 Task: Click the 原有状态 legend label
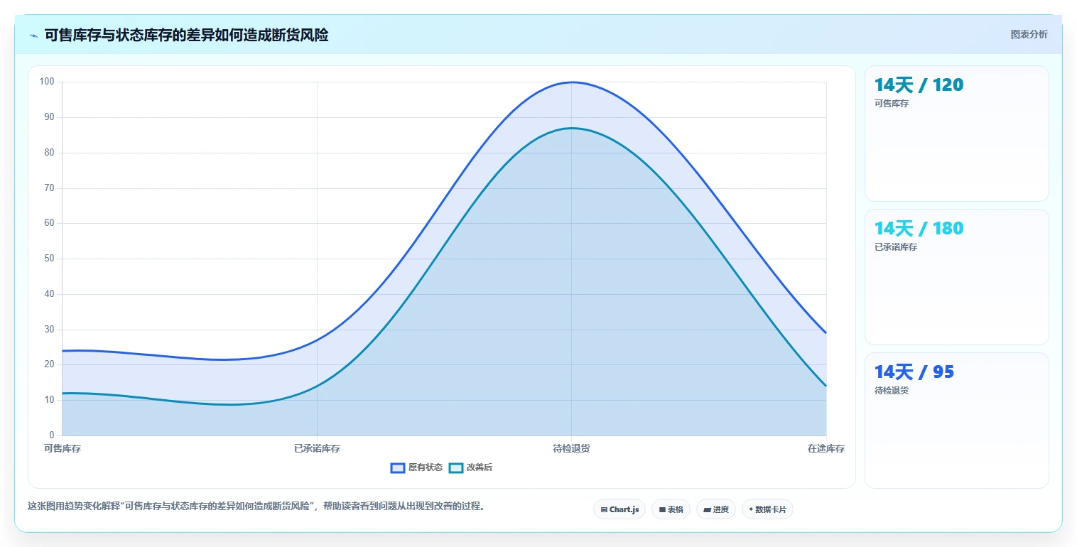426,467
